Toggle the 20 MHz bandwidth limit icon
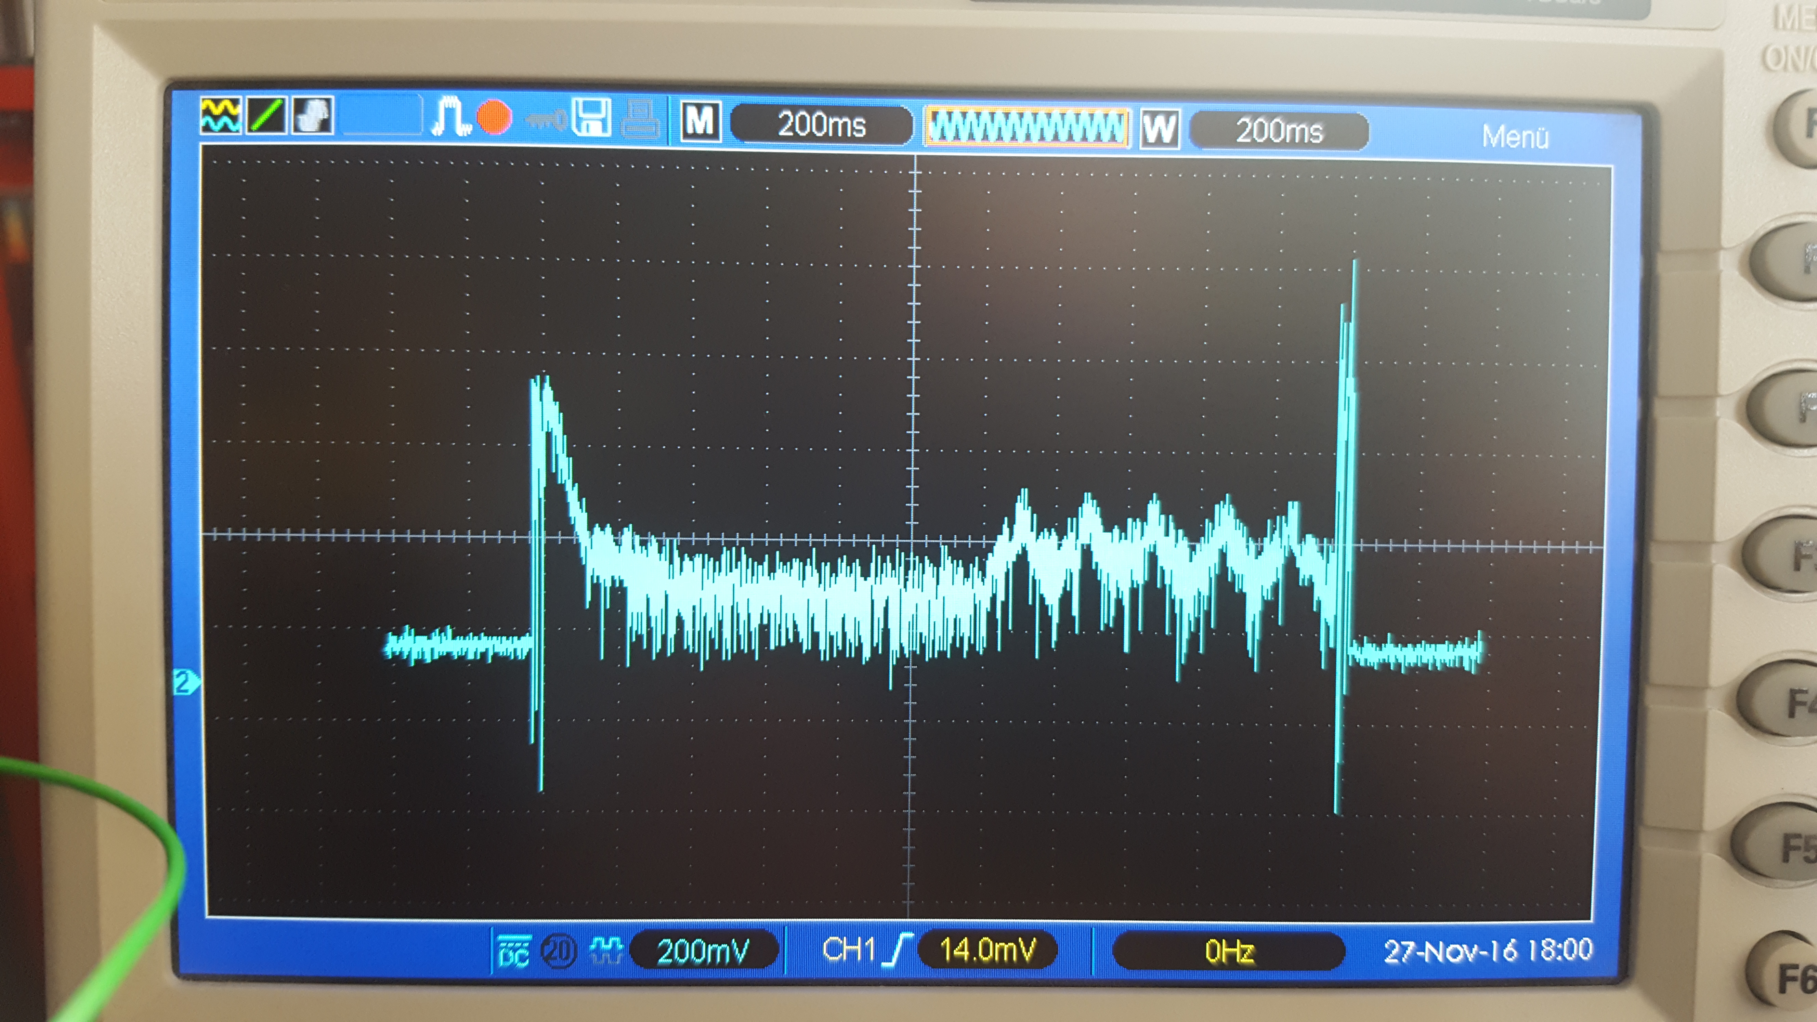 tap(559, 952)
